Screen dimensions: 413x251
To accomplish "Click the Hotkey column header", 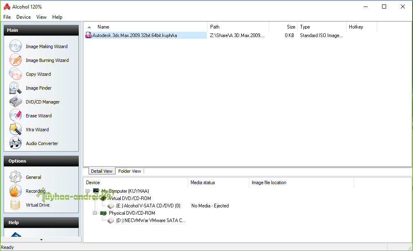I will coord(362,27).
